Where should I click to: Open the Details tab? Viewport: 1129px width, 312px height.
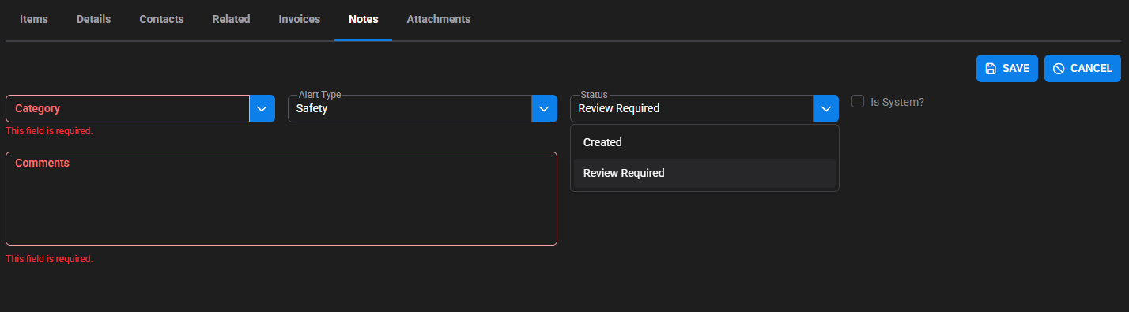[x=93, y=19]
